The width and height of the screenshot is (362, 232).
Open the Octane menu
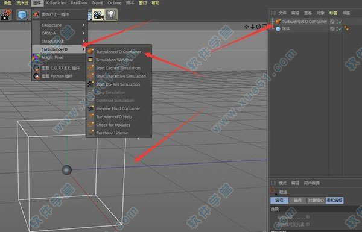[114, 3]
